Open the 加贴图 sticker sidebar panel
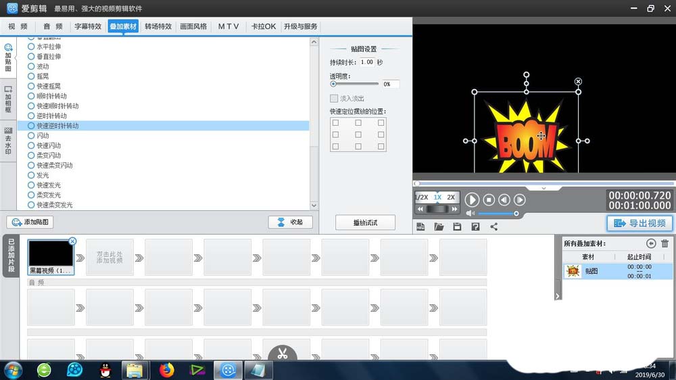The width and height of the screenshot is (676, 380). click(7, 57)
